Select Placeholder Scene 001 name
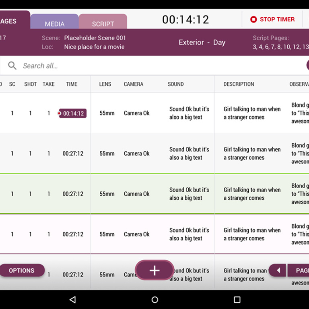Screen dimensions: 309x309 [x=95, y=38]
